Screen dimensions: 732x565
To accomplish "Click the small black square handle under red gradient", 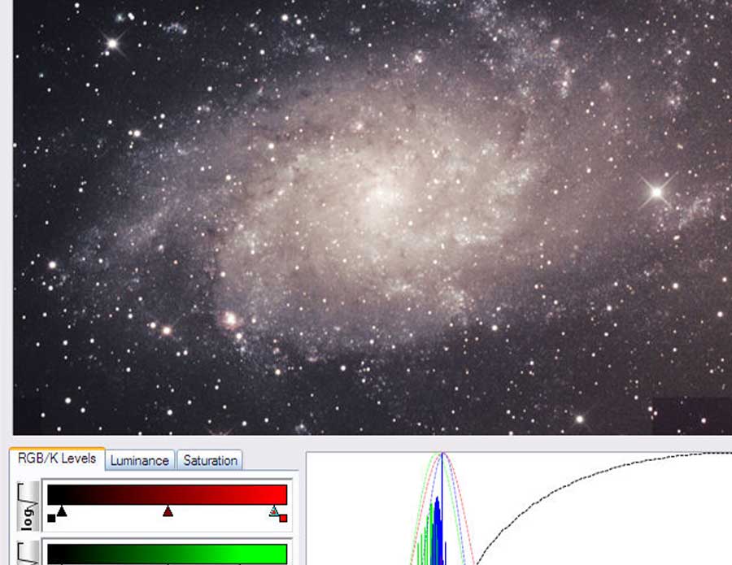I will pyautogui.click(x=50, y=519).
